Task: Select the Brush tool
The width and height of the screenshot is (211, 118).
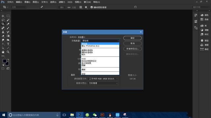Action: [8, 28]
